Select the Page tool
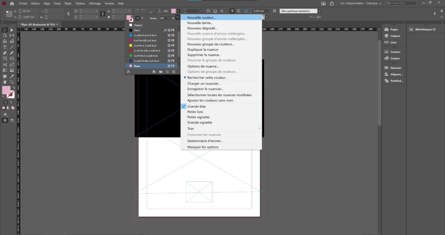 click(5, 36)
